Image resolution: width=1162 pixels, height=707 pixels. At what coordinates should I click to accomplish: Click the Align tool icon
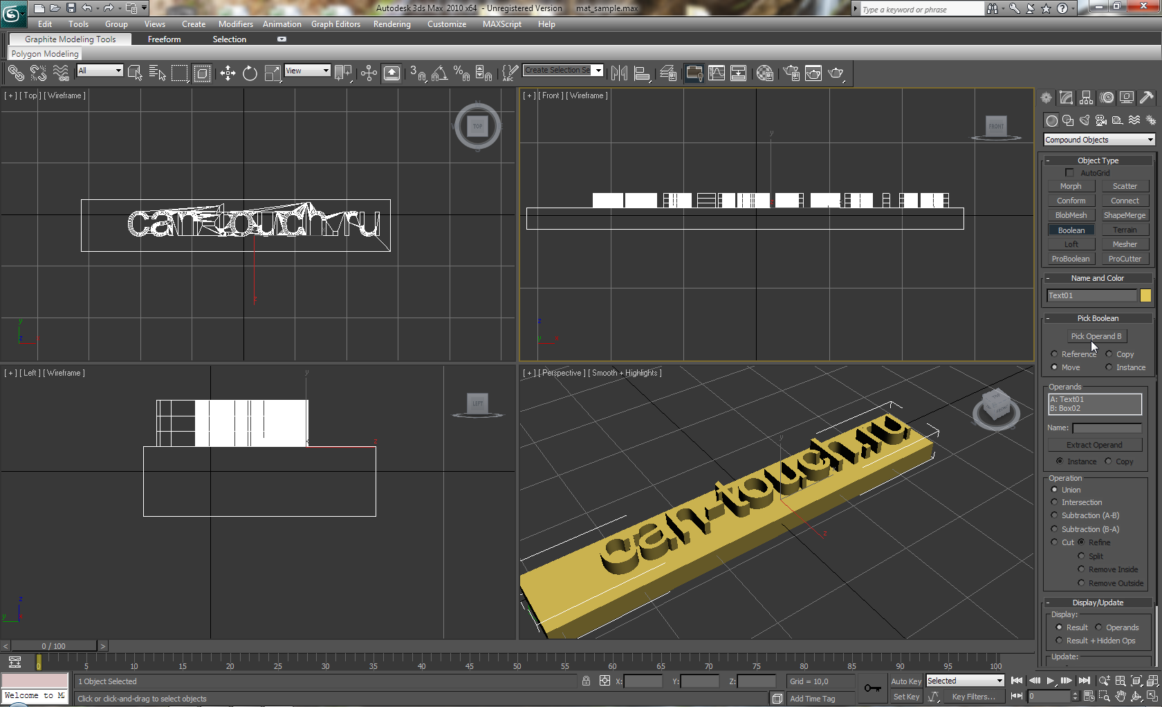[x=642, y=73]
